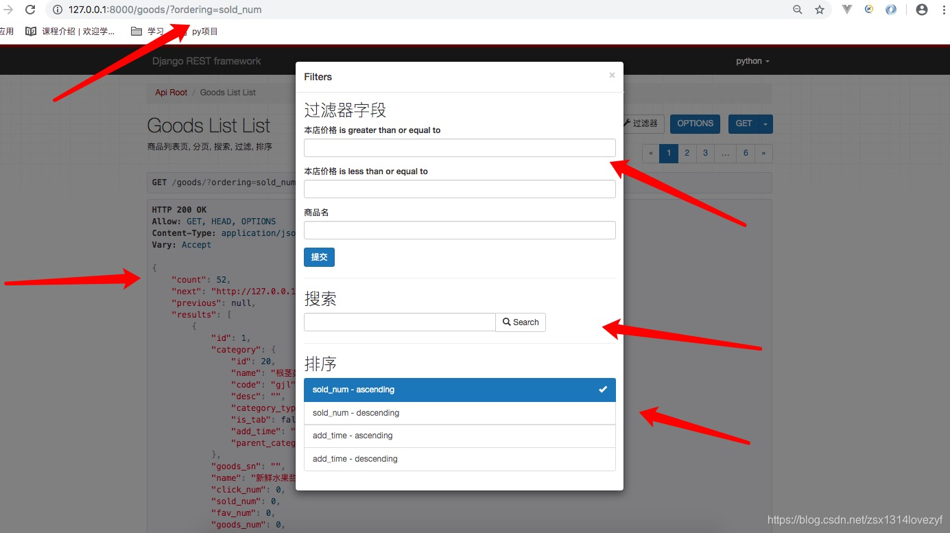The width and height of the screenshot is (950, 533).
Task: Click the "count": 52 line
Action: tap(200, 279)
